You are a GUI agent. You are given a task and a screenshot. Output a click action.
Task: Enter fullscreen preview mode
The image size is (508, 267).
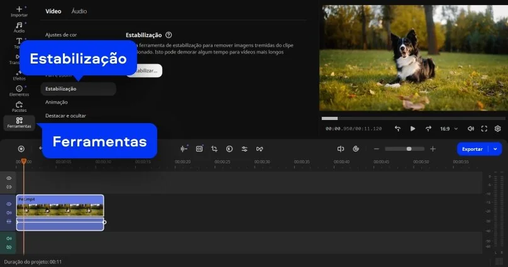[x=484, y=128]
